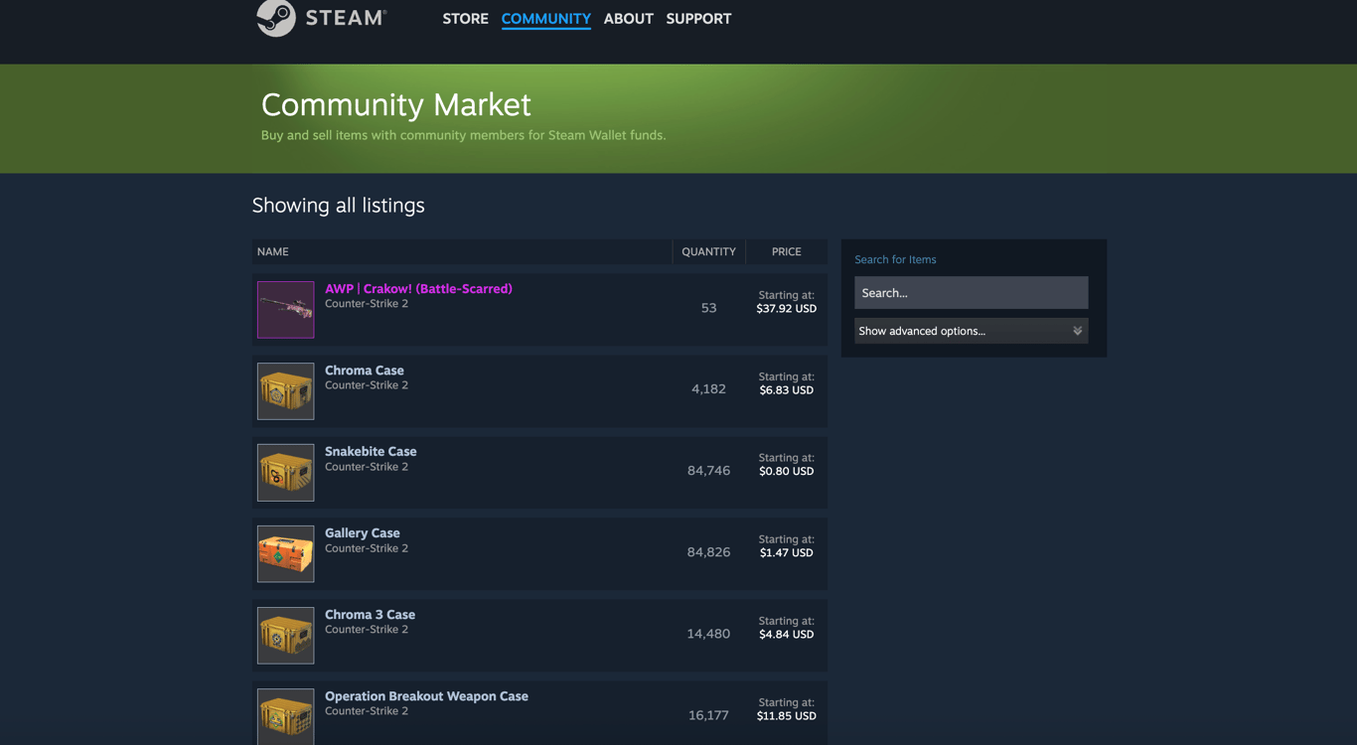Open the Chroma Case thumbnail image
This screenshot has height=745, width=1357.
(286, 391)
